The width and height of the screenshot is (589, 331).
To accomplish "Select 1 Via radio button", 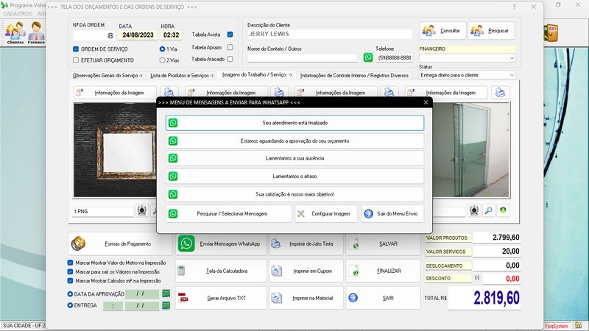I will [x=162, y=49].
